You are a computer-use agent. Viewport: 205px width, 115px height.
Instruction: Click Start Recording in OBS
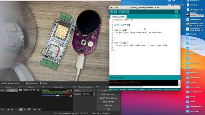click(108, 94)
